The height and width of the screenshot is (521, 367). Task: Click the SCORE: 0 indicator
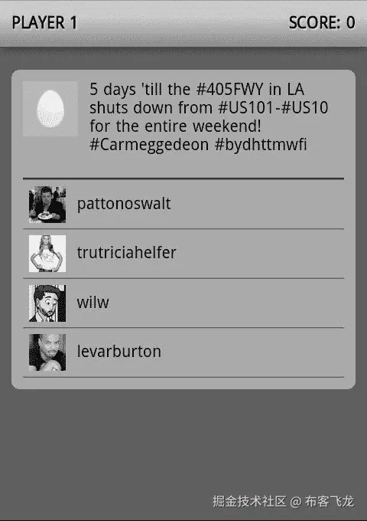[322, 22]
